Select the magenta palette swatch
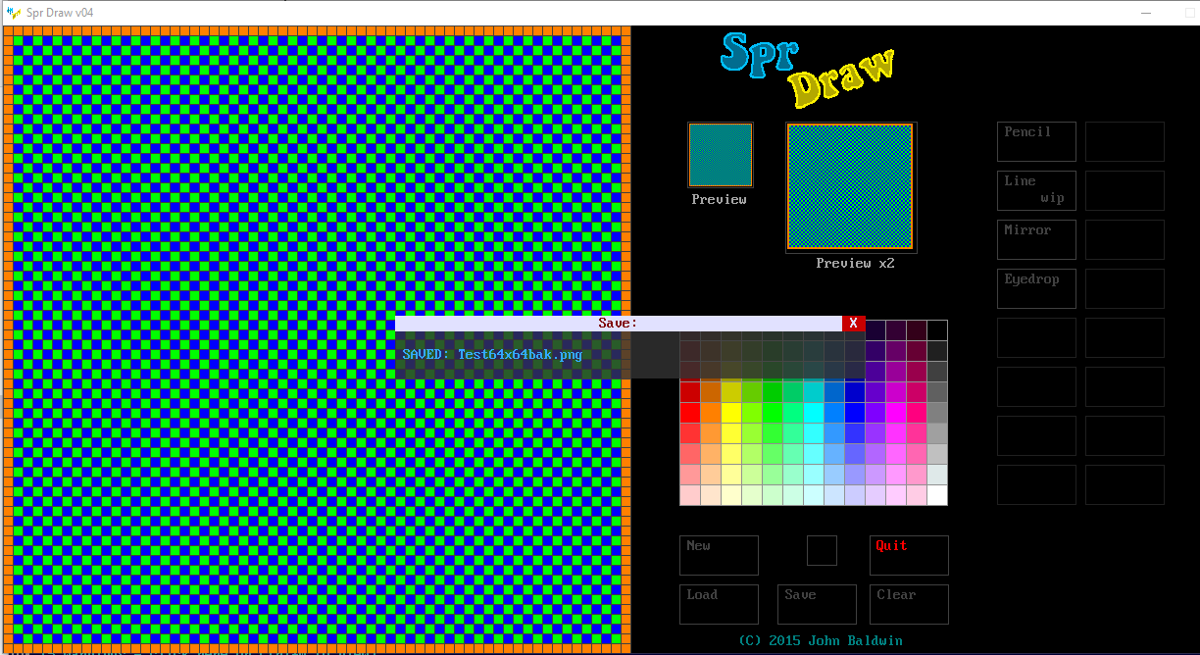 [x=896, y=413]
